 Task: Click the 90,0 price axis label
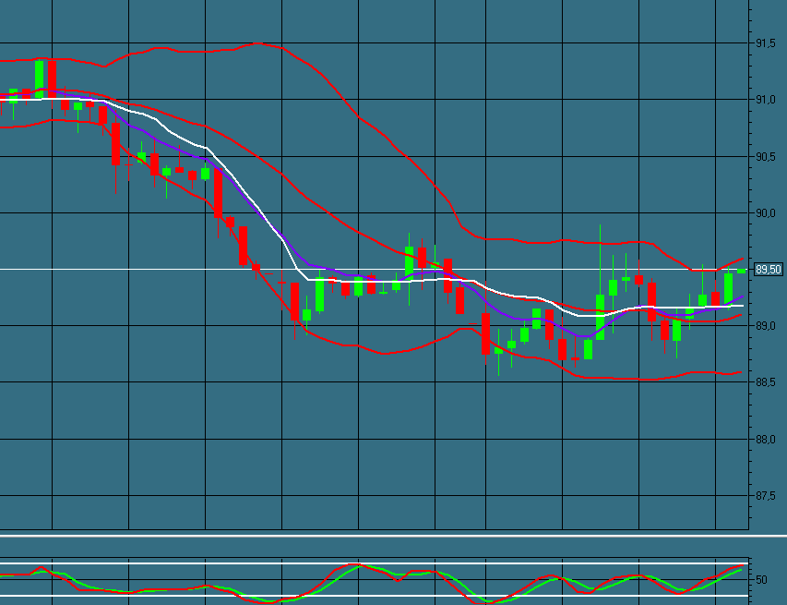[x=766, y=213]
